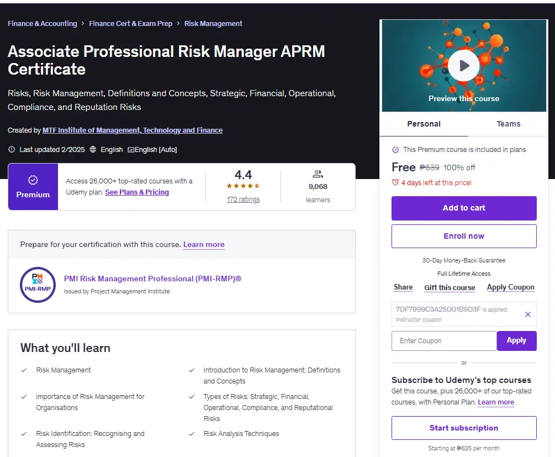
Task: Click Last updated 2/2025 text
Action: click(52, 150)
